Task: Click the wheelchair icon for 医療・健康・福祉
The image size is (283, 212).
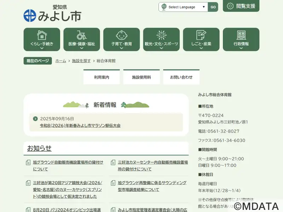Action: click(82, 35)
